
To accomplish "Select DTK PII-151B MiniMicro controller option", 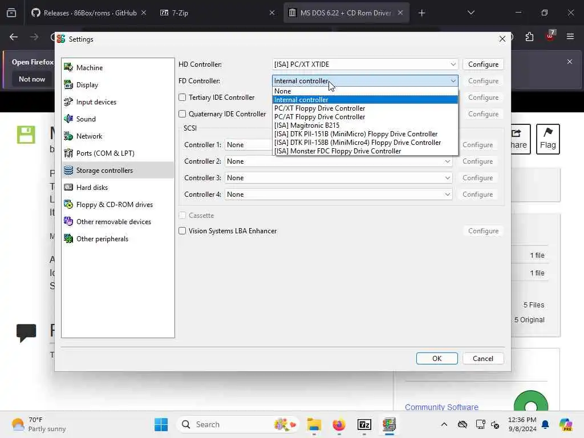I will pyautogui.click(x=365, y=134).
